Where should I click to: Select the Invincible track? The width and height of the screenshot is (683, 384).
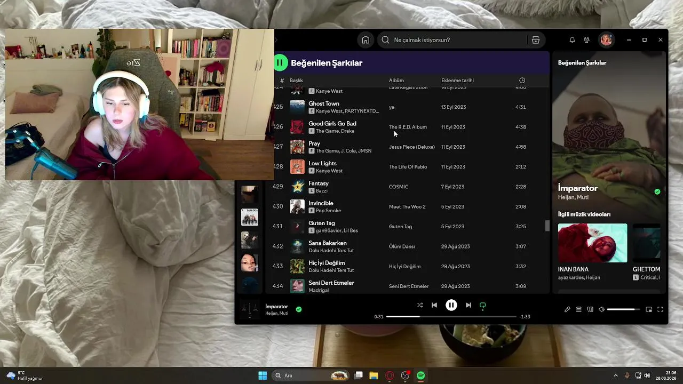321,203
